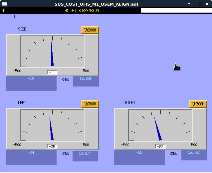The width and height of the screenshot is (212, 173).
Task: Minimize the OSEM_ALIGN window
Action: 195,4
